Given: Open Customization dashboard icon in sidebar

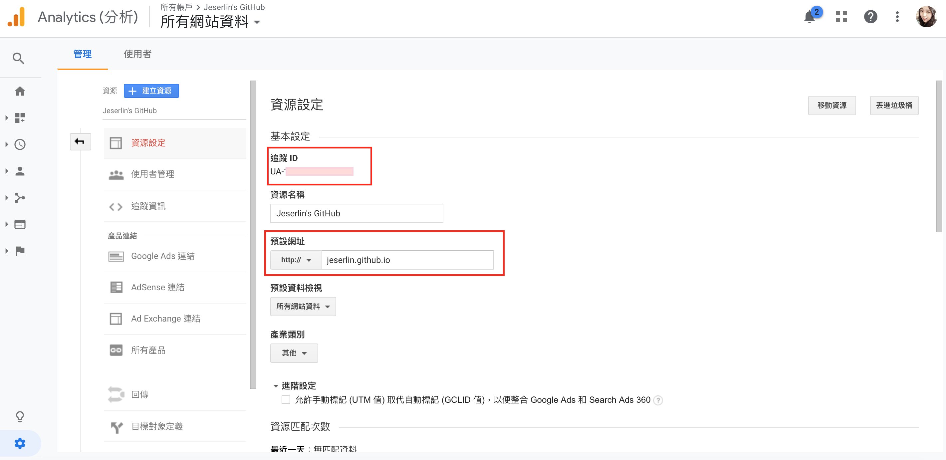Looking at the screenshot, I should 20,118.
